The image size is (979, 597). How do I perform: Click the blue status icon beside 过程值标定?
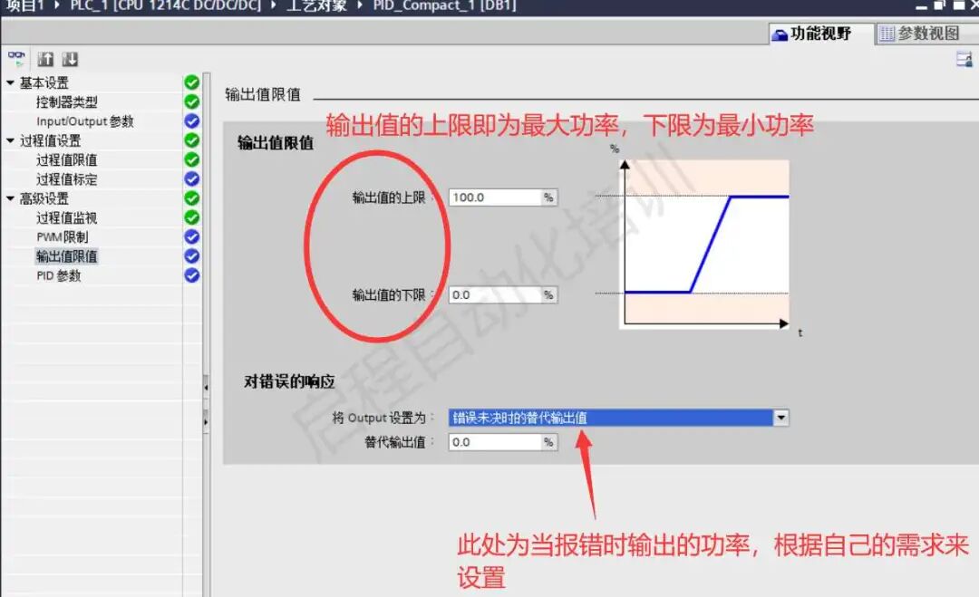pos(191,179)
